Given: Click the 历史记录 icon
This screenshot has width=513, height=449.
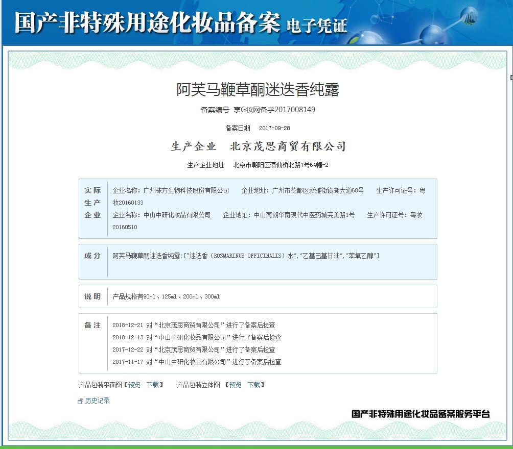Looking at the screenshot, I should tap(80, 402).
